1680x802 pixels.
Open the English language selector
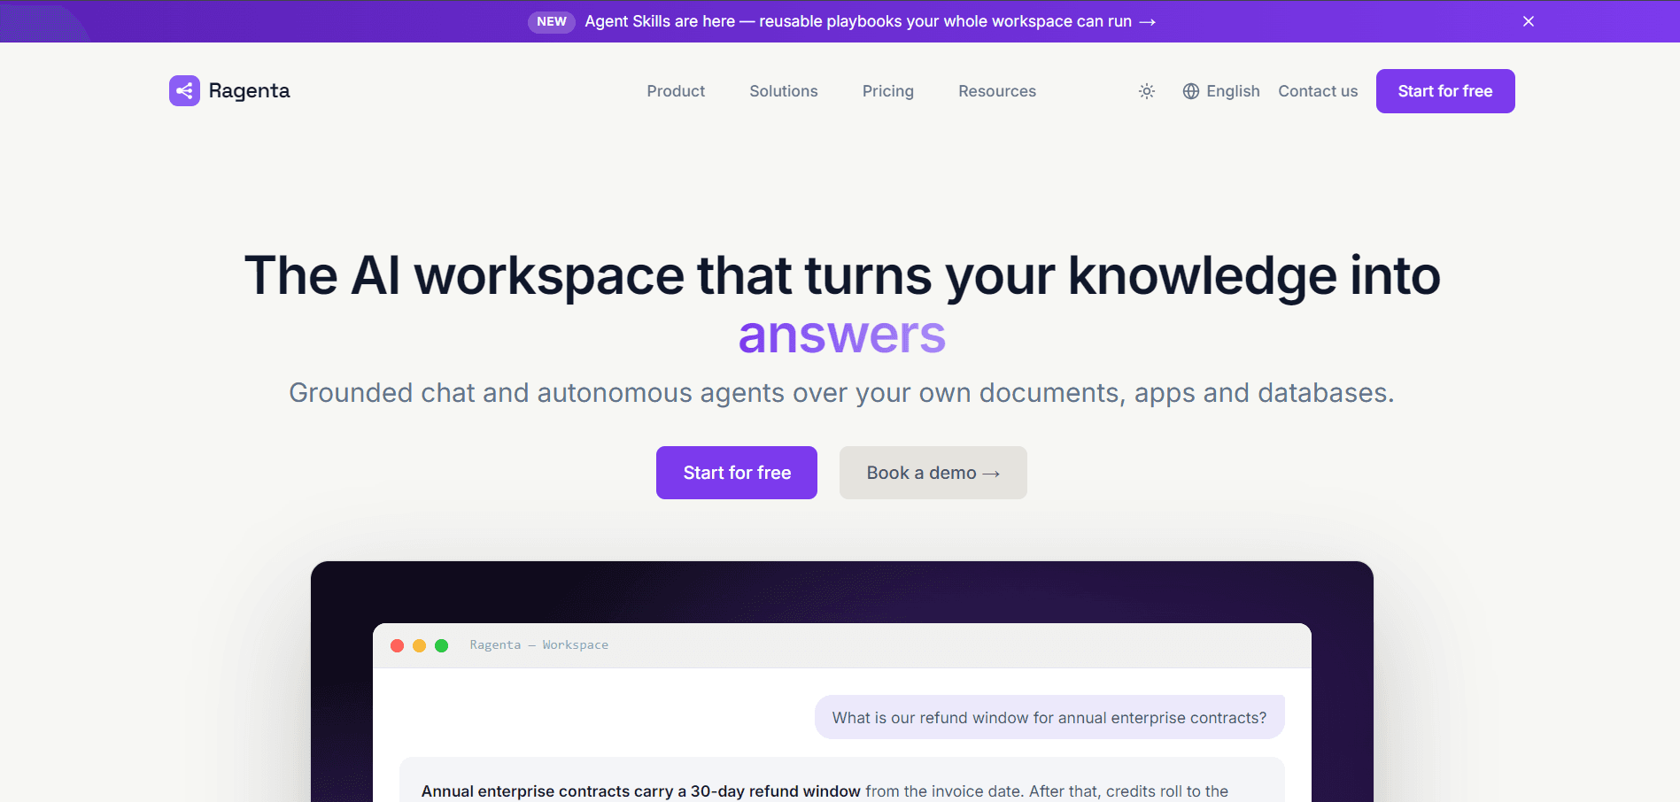(x=1221, y=91)
